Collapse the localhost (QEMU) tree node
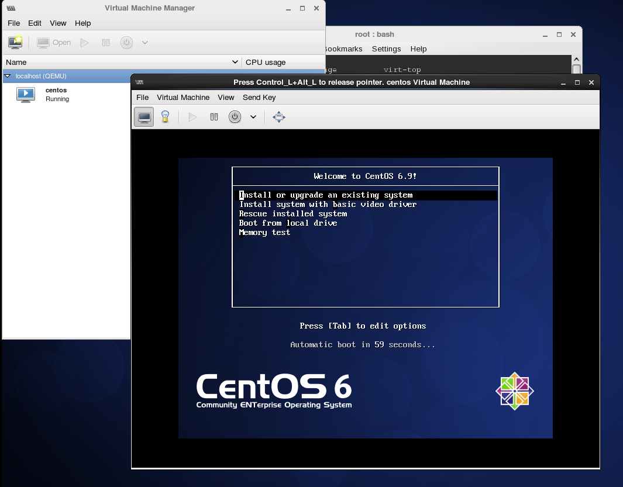 (8, 76)
